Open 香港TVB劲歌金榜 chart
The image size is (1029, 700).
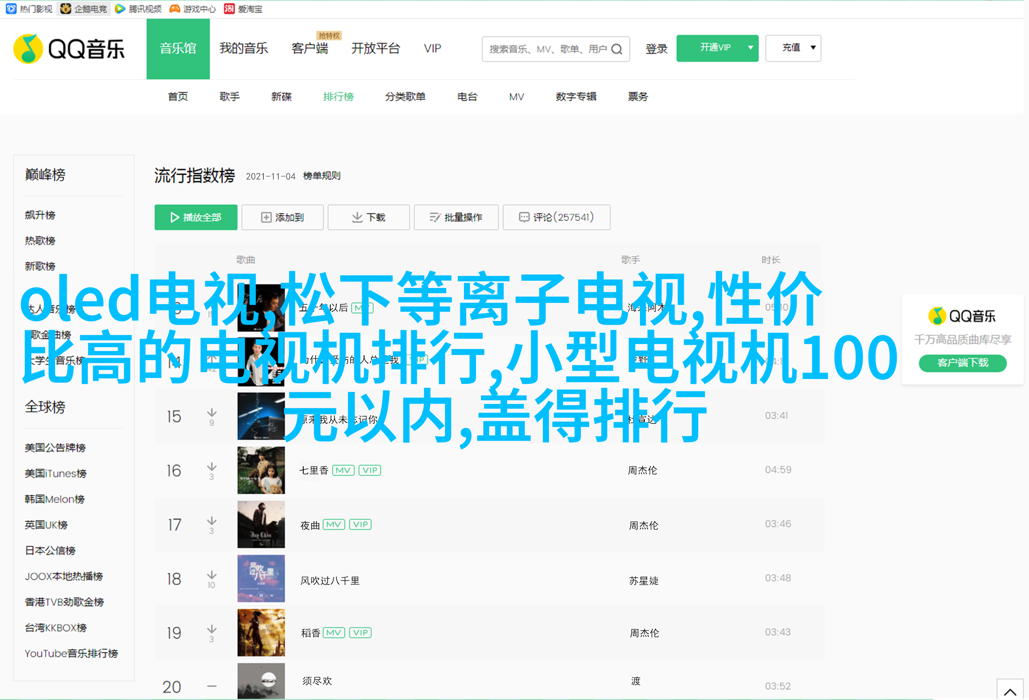coord(64,602)
